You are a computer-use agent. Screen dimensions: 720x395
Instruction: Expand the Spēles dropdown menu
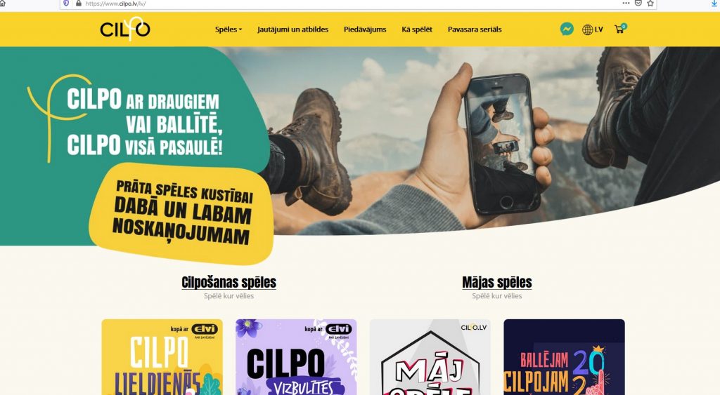pyautogui.click(x=229, y=29)
